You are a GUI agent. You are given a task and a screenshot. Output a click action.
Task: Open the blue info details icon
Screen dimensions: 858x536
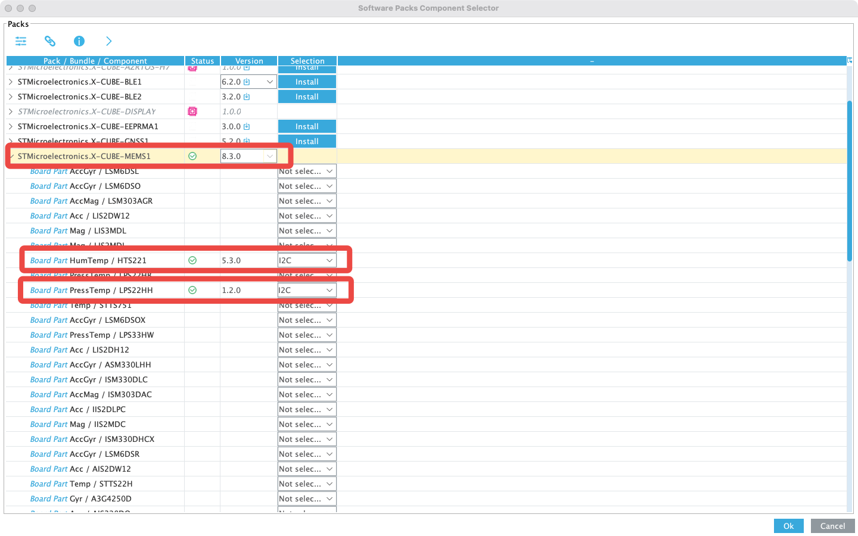point(79,41)
